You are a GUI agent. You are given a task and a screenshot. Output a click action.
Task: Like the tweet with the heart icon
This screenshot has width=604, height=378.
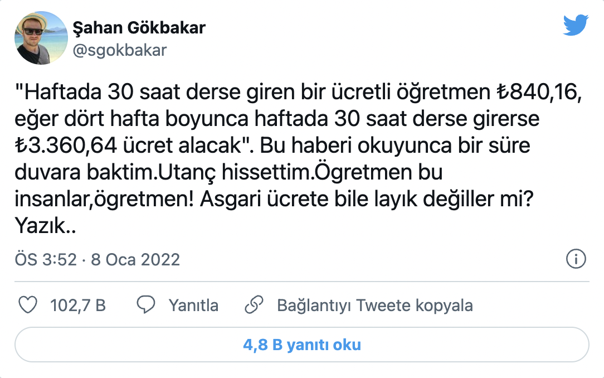coord(28,305)
